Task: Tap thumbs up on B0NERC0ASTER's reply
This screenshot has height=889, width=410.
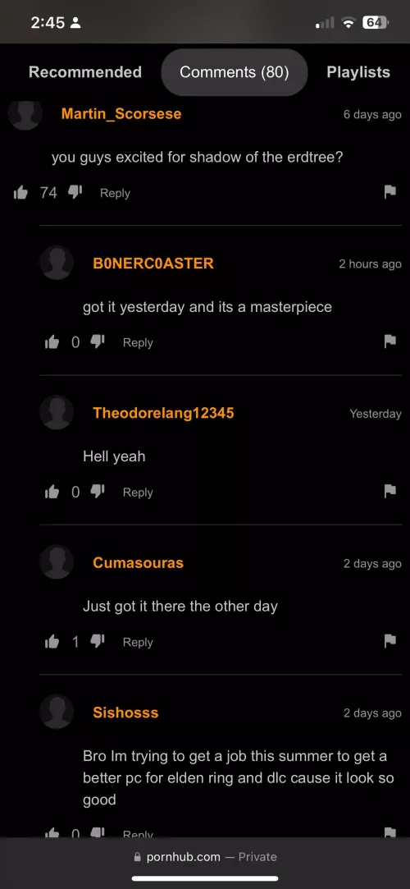Action: pyautogui.click(x=52, y=341)
